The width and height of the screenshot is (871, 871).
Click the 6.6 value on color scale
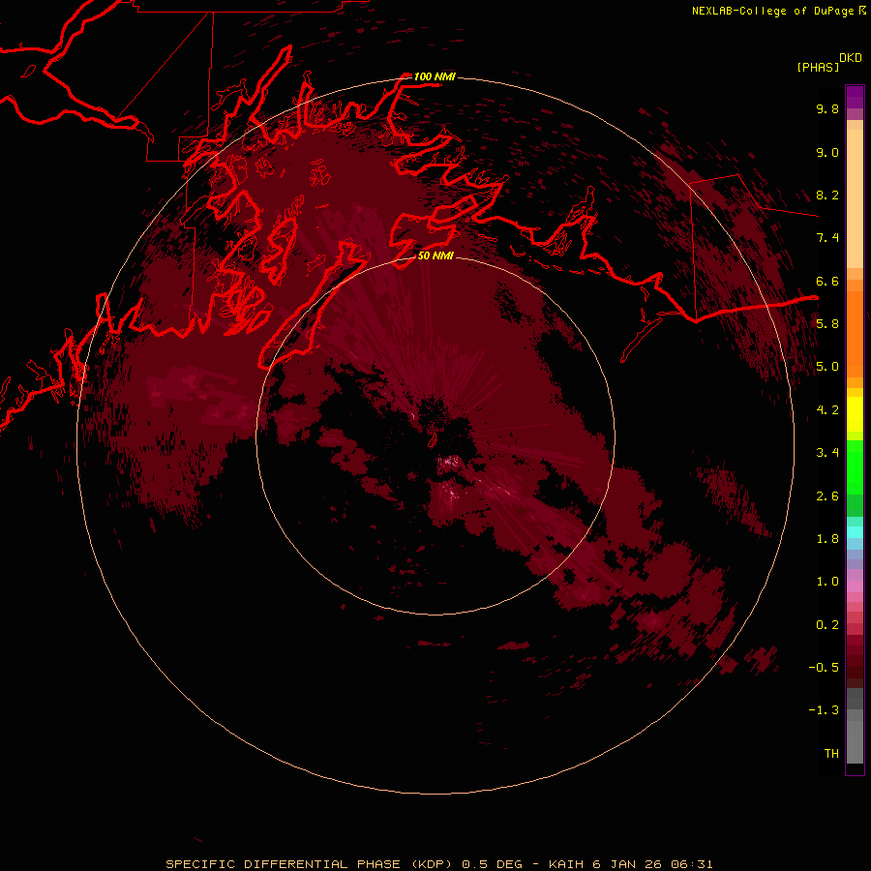(x=827, y=281)
